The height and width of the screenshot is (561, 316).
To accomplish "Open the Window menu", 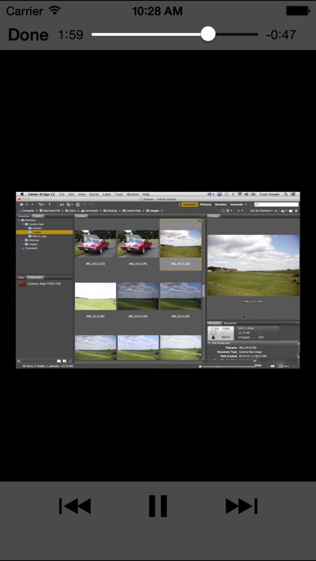I will click(x=133, y=194).
